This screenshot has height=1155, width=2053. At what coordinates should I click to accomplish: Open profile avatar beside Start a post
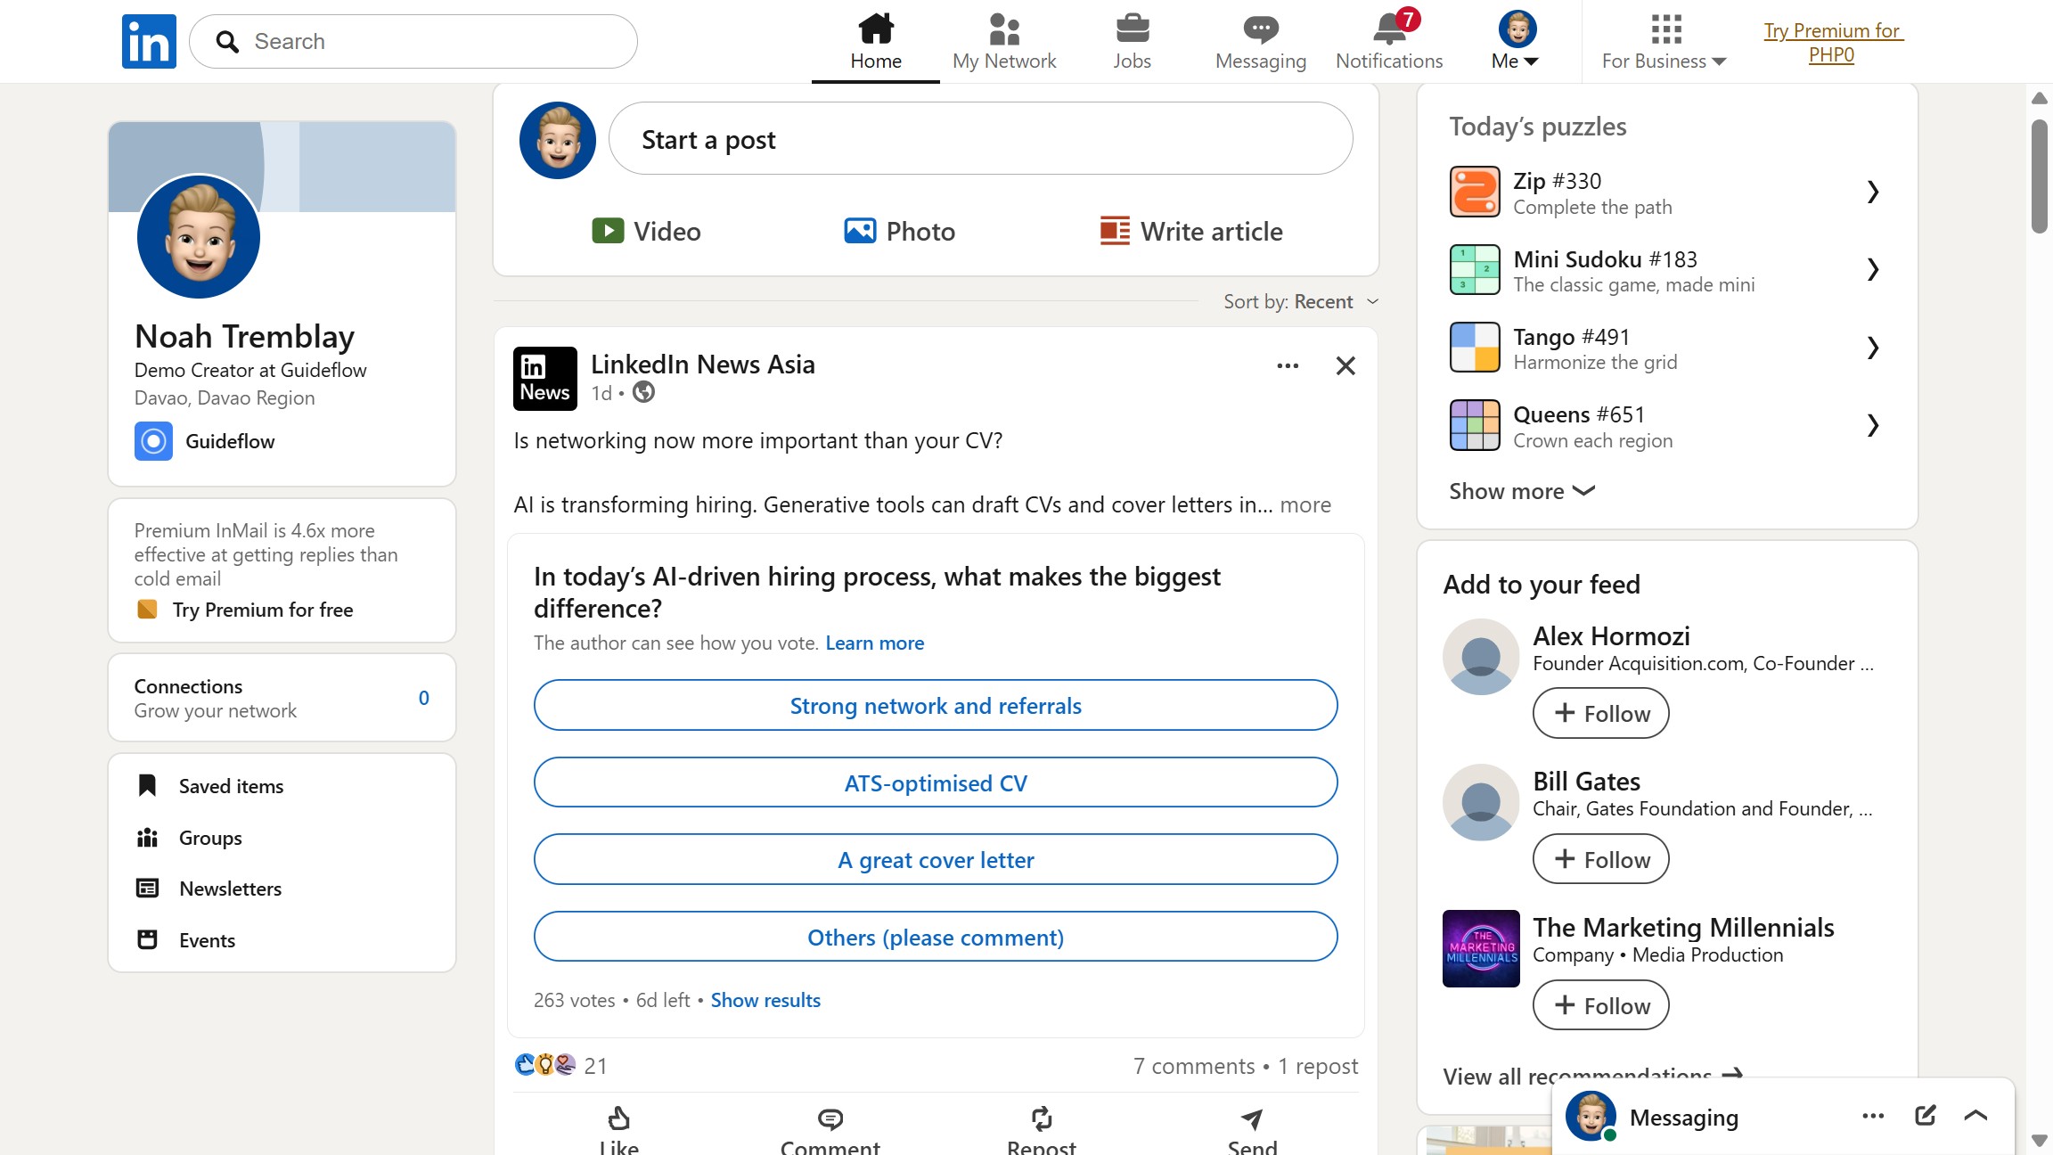[x=558, y=140]
